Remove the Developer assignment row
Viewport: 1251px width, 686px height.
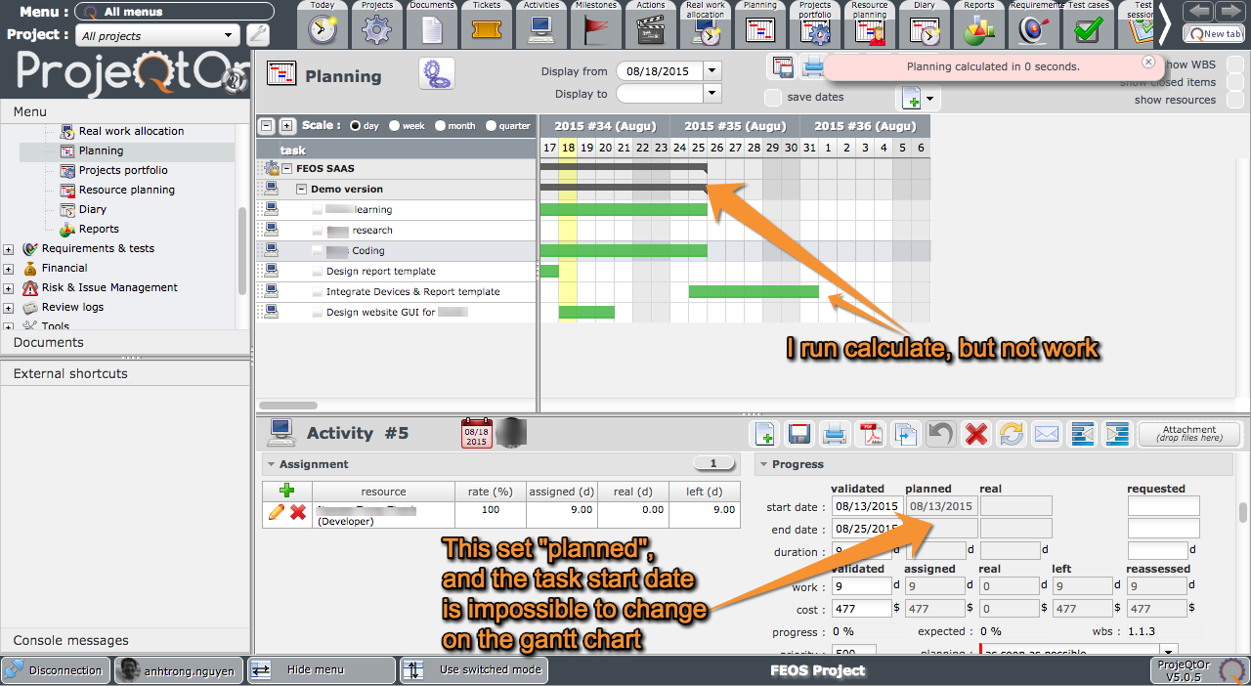298,512
